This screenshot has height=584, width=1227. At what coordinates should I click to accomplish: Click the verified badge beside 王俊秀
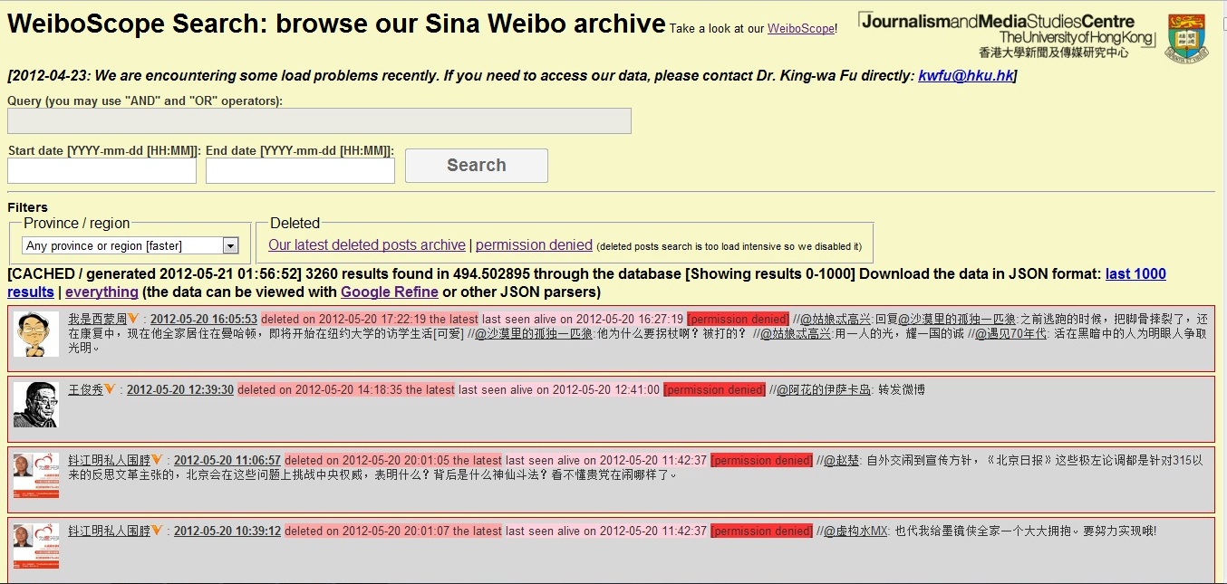pos(111,389)
